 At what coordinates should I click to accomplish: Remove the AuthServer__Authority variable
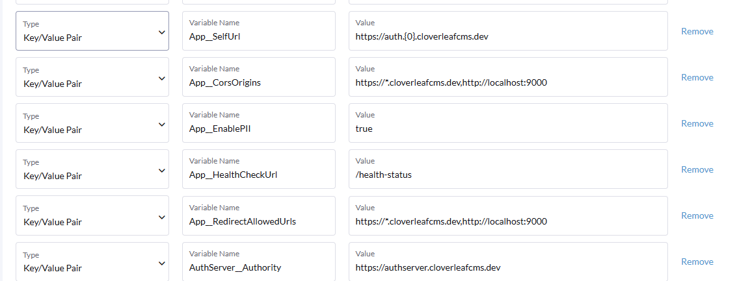(697, 262)
